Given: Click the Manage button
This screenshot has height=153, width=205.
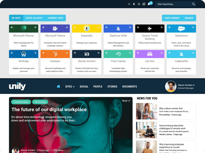Looking at the screenshot, I should (x=189, y=18).
